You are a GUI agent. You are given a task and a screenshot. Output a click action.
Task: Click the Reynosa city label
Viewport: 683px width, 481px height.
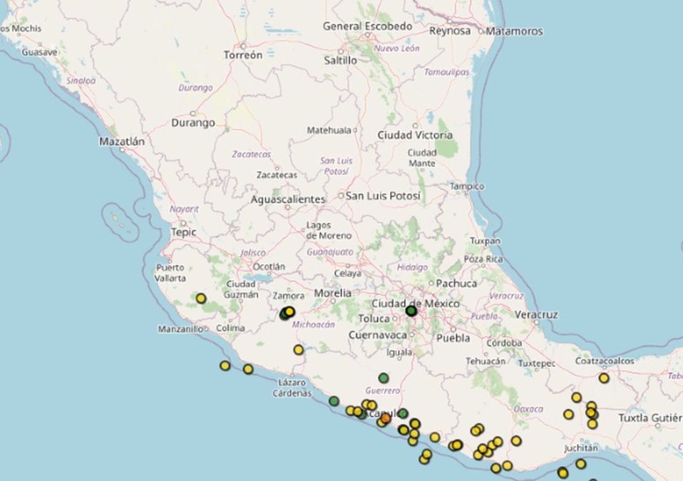450,31
